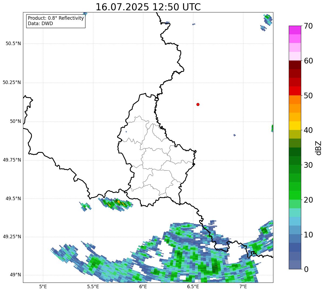The width and height of the screenshot is (325, 292).
Task: Click the colorbar 30 tick label
Action: point(308,165)
